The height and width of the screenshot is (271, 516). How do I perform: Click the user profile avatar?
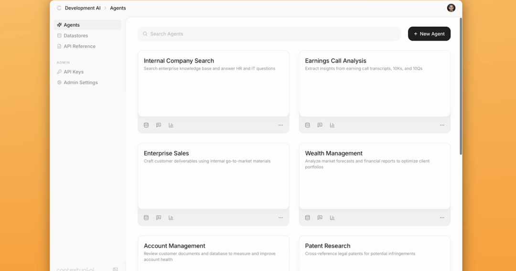451,8
